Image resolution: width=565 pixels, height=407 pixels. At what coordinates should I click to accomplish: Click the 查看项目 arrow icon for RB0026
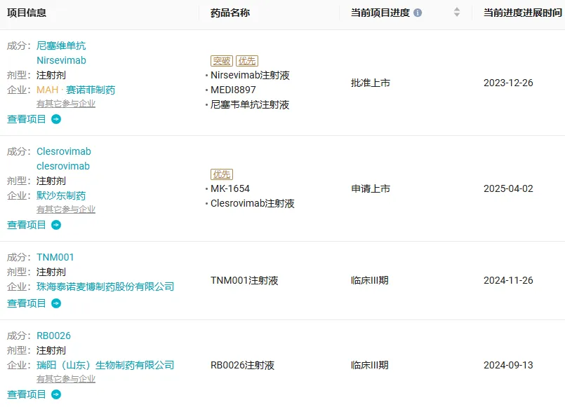click(56, 394)
